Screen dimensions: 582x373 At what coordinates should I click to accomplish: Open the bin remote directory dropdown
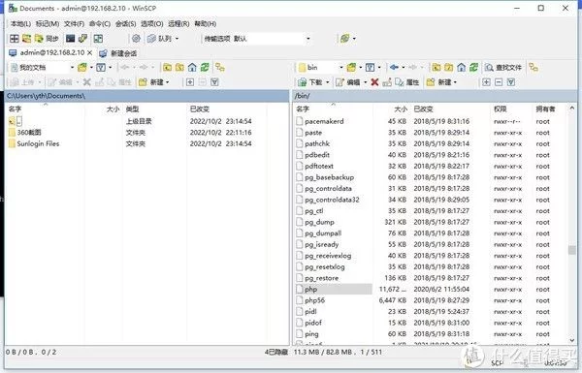[x=321, y=68]
